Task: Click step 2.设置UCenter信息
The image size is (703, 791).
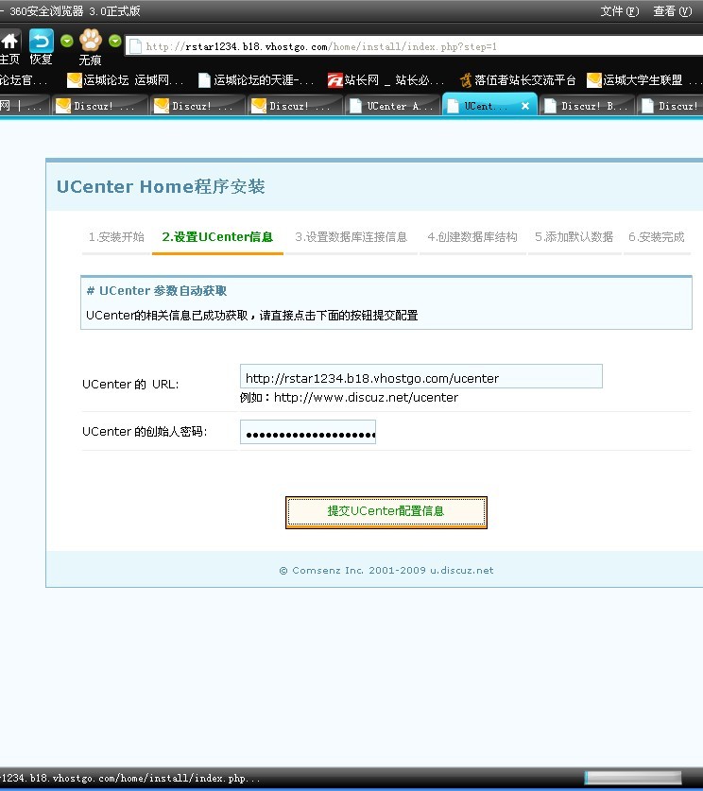Action: tap(217, 237)
